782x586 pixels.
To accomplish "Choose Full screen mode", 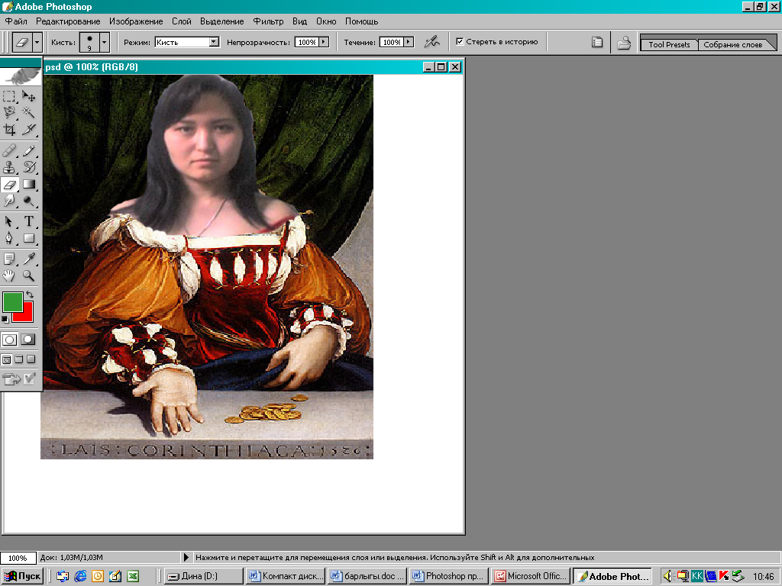I will (x=31, y=359).
